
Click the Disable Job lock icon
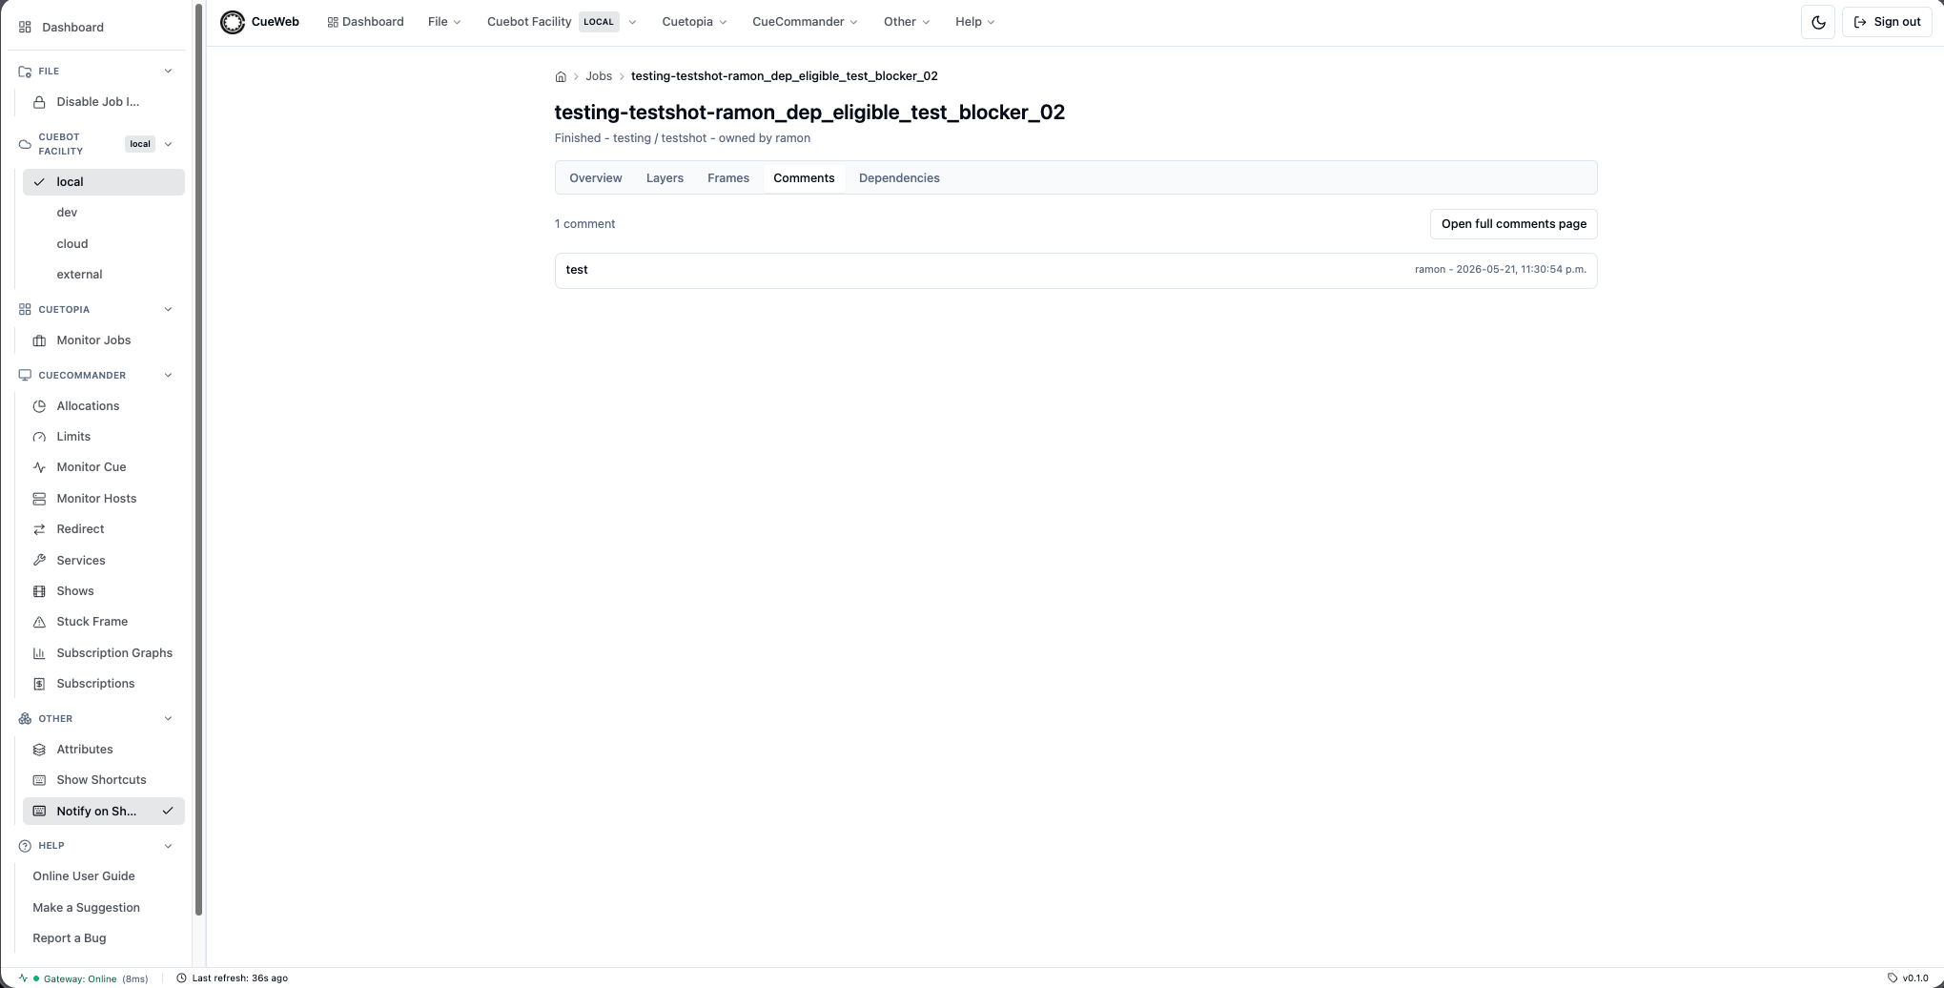39,102
